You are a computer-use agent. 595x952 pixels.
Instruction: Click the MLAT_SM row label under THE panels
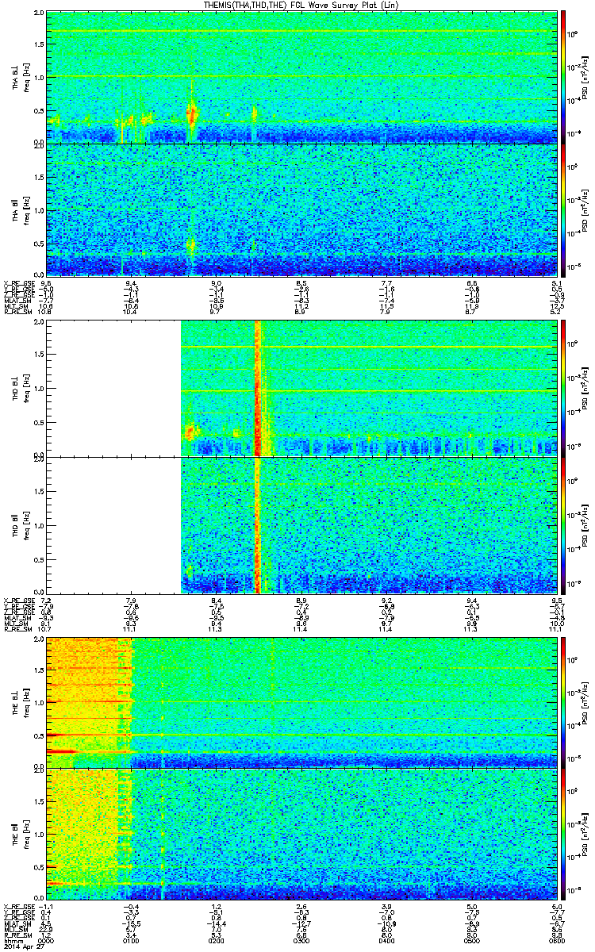[x=17, y=923]
